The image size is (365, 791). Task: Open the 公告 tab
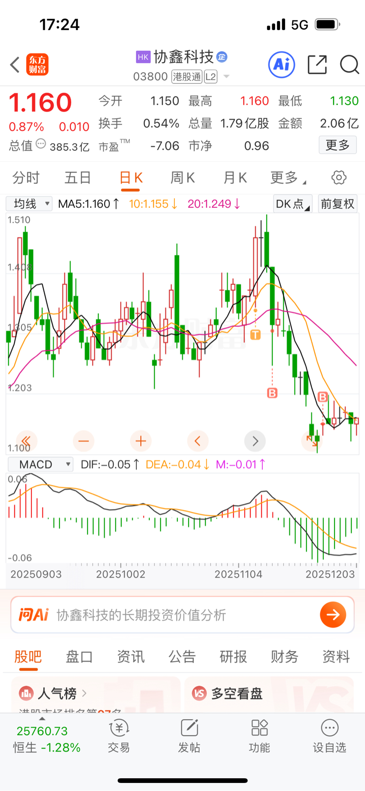182,657
